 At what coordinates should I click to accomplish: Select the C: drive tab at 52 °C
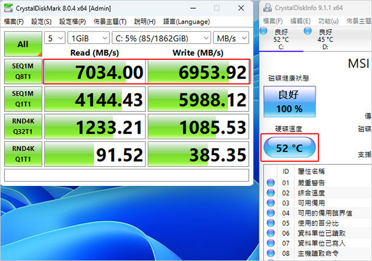(281, 39)
